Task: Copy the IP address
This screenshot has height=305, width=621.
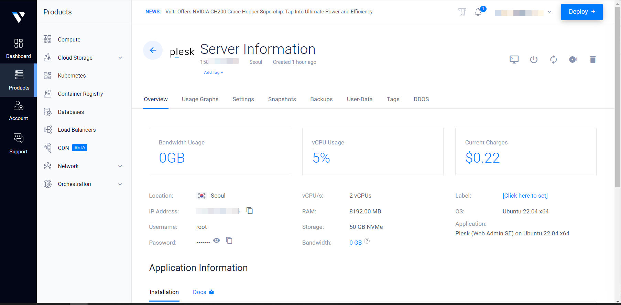Action: coord(250,211)
